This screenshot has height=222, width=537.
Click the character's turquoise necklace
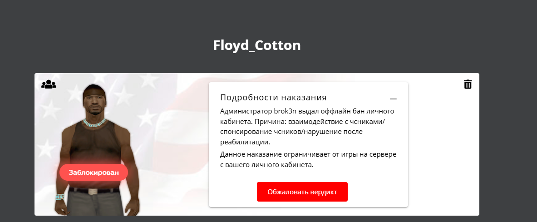click(x=94, y=122)
